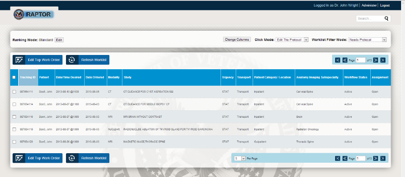Click Refresh Worklist above the table
The width and height of the screenshot is (405, 177).
point(88,60)
